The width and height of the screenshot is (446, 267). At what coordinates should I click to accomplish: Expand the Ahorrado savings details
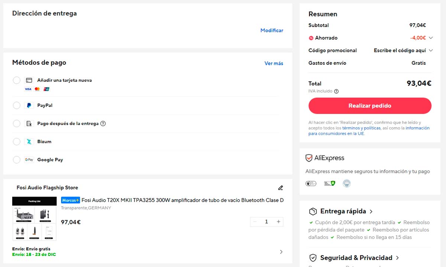[431, 38]
